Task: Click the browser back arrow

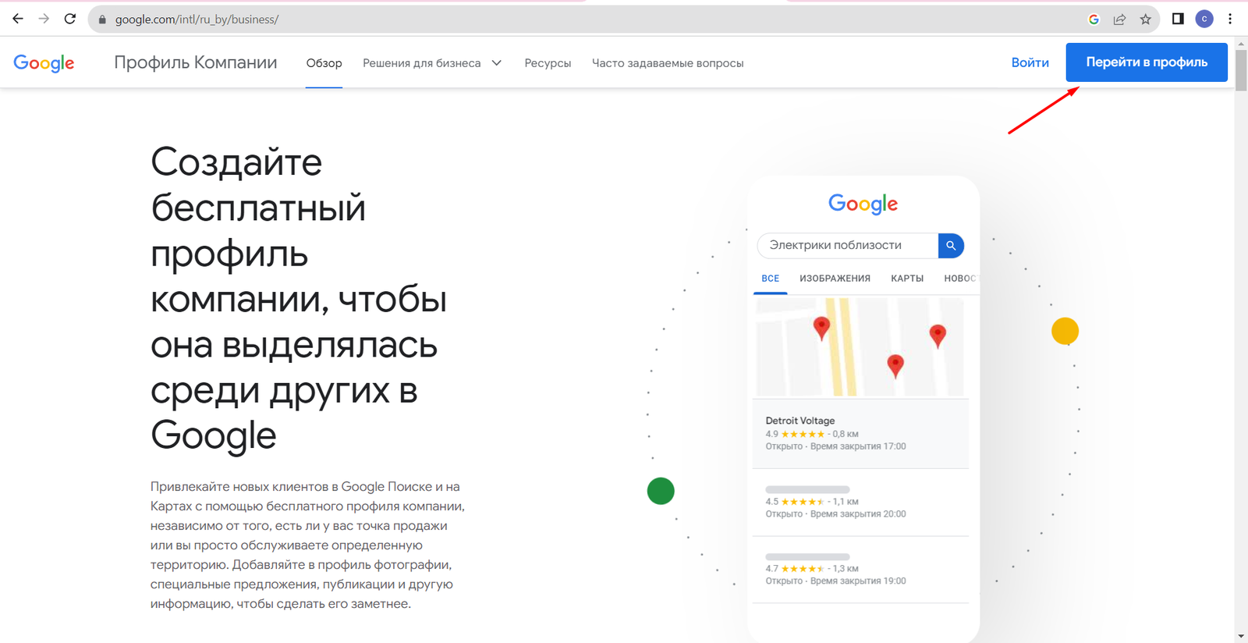Action: click(x=17, y=19)
